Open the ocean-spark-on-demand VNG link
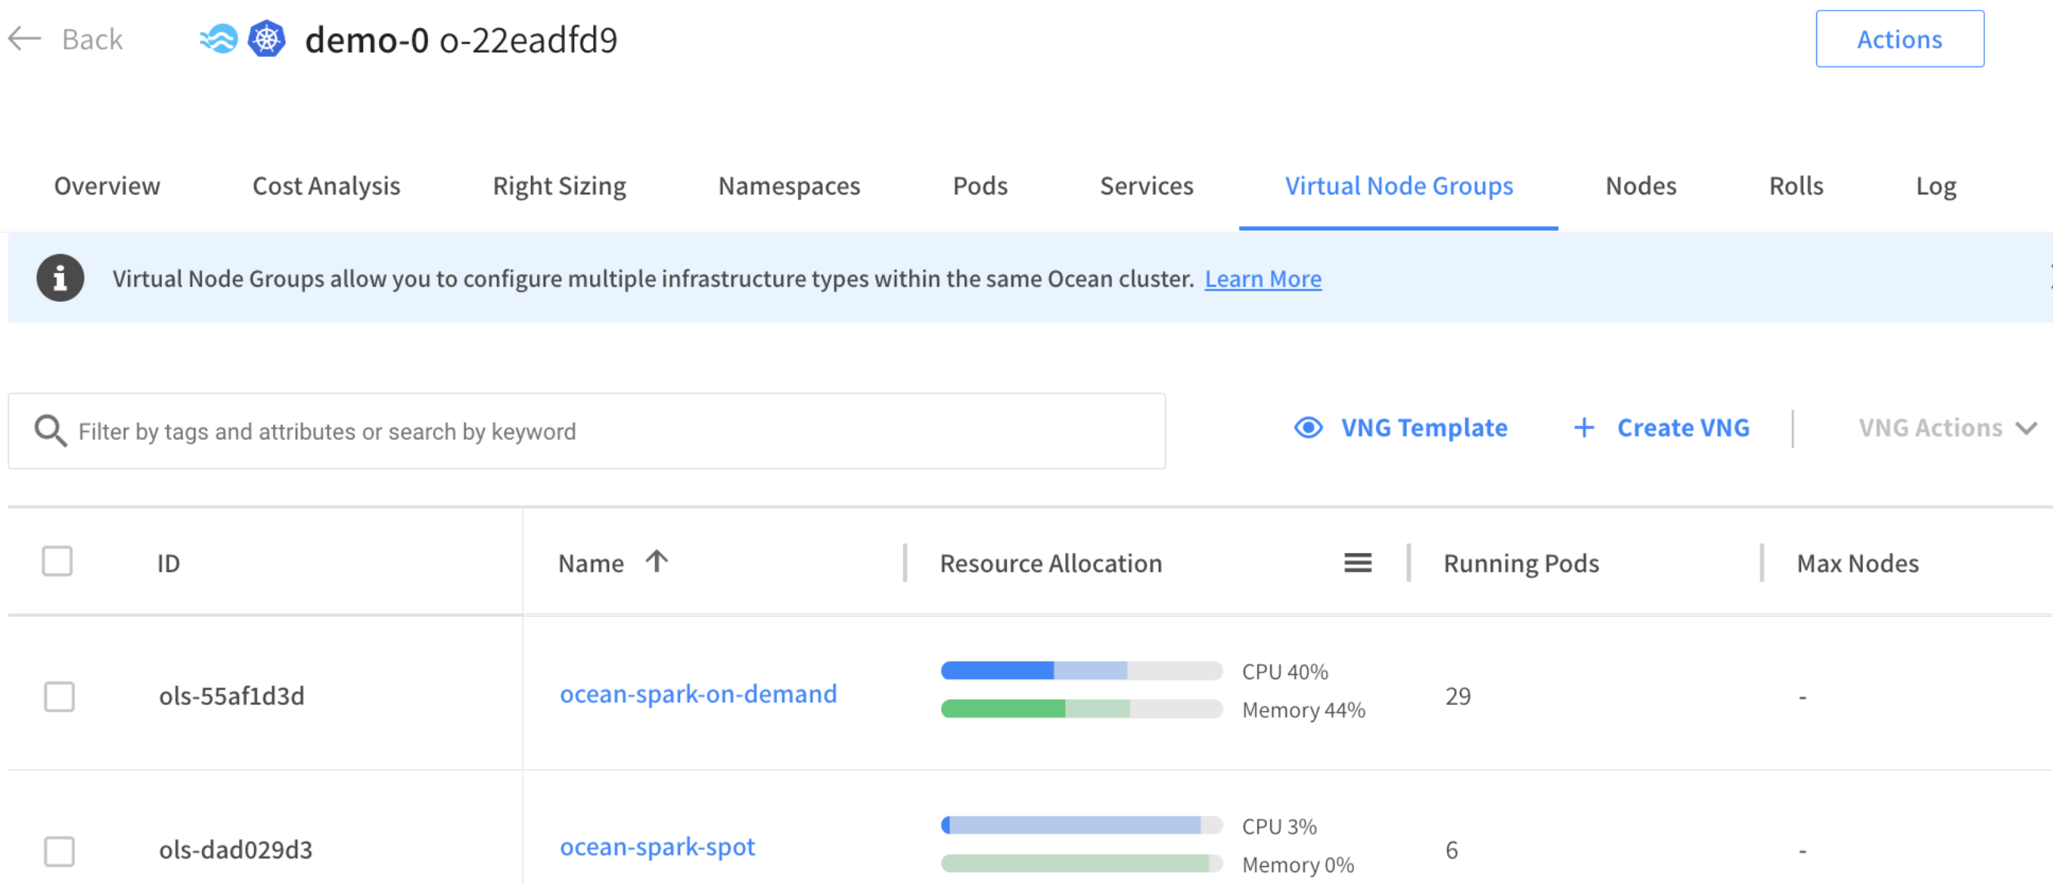Viewport: 2053px width, 885px height. 698,694
